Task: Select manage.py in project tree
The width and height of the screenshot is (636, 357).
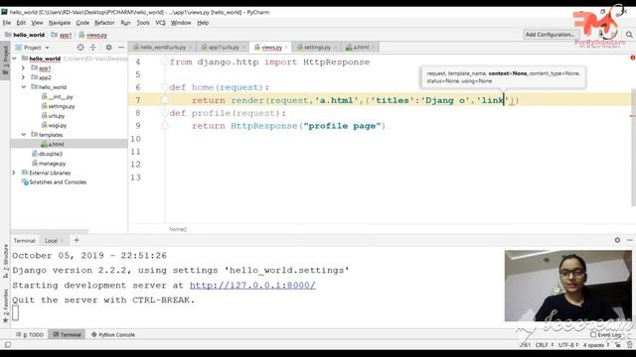Action: tap(49, 164)
